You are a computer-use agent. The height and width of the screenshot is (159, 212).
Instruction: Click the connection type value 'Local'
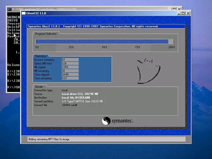click(x=65, y=90)
